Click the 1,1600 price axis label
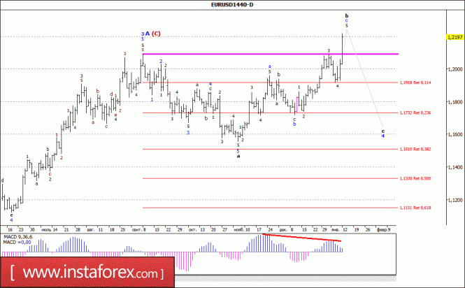 [455, 134]
